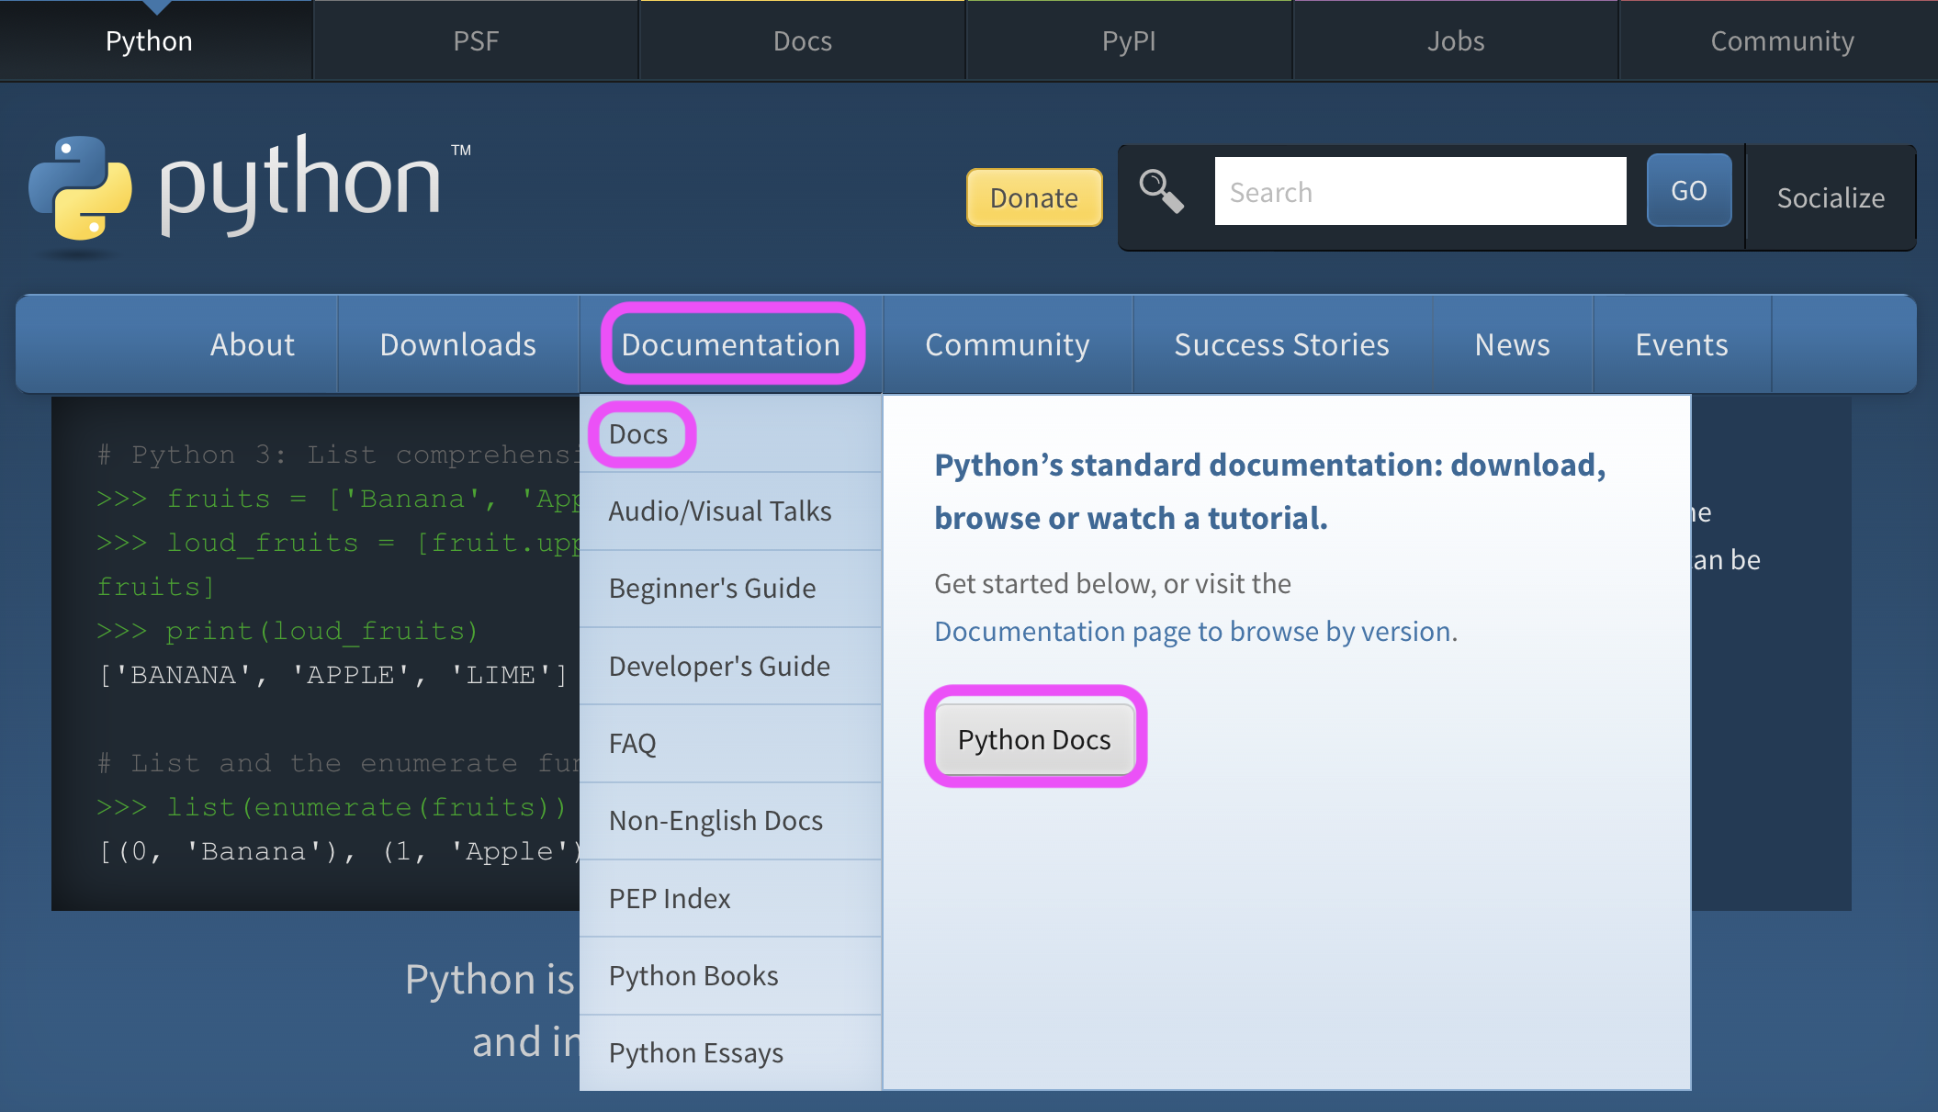The height and width of the screenshot is (1112, 1938).
Task: Open the Success Stories navigation menu
Action: (x=1282, y=344)
